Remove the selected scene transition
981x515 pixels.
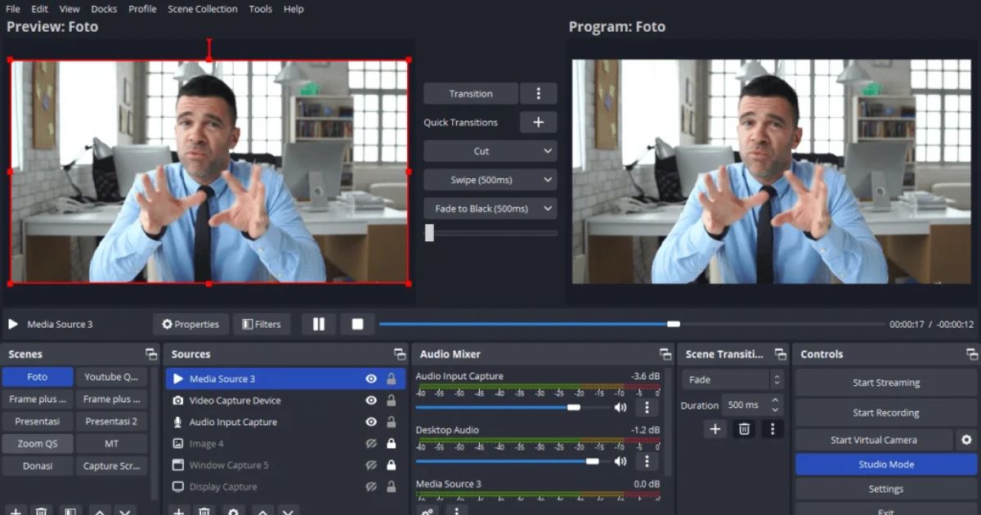pyautogui.click(x=744, y=428)
